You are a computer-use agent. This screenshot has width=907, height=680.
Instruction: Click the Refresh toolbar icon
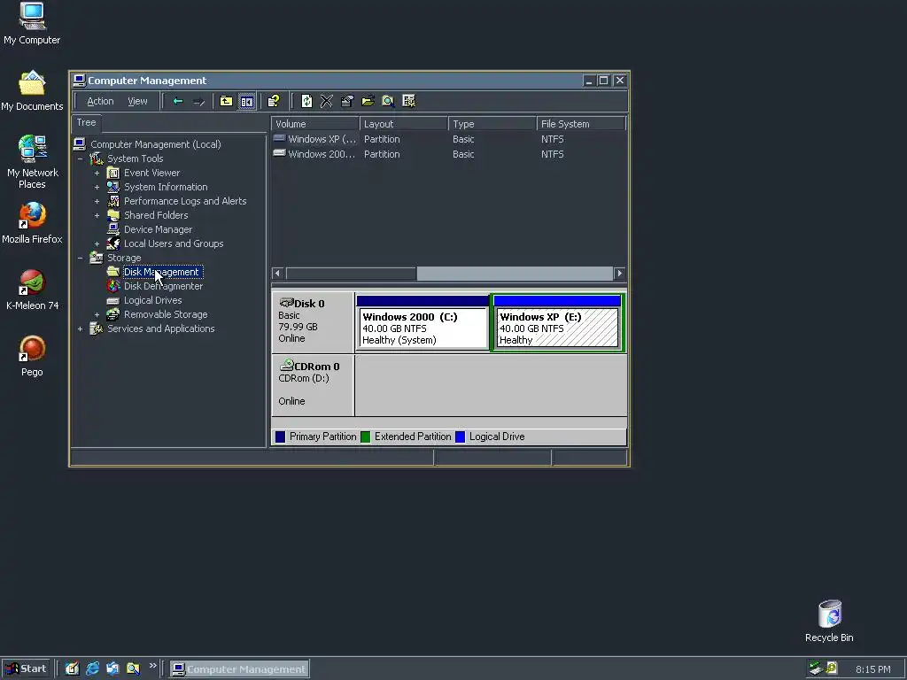coord(306,101)
